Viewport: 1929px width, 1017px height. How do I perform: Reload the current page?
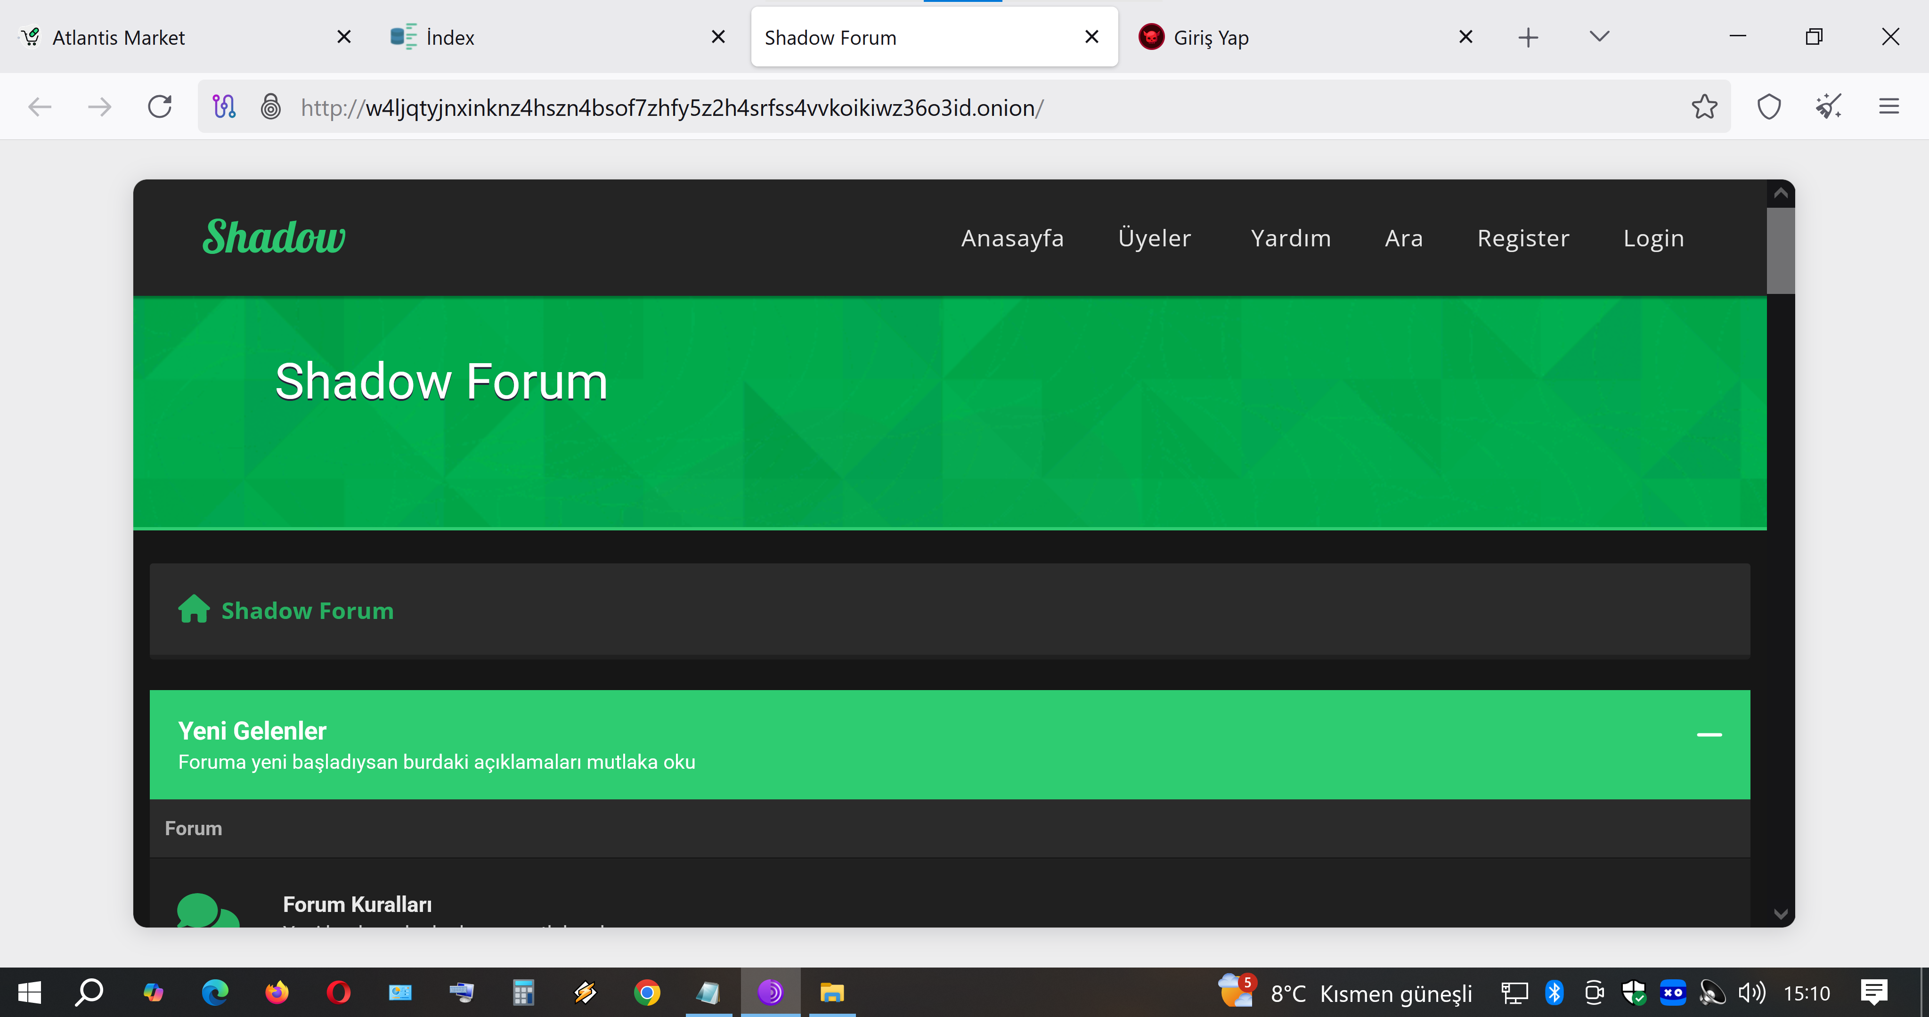pyautogui.click(x=160, y=107)
